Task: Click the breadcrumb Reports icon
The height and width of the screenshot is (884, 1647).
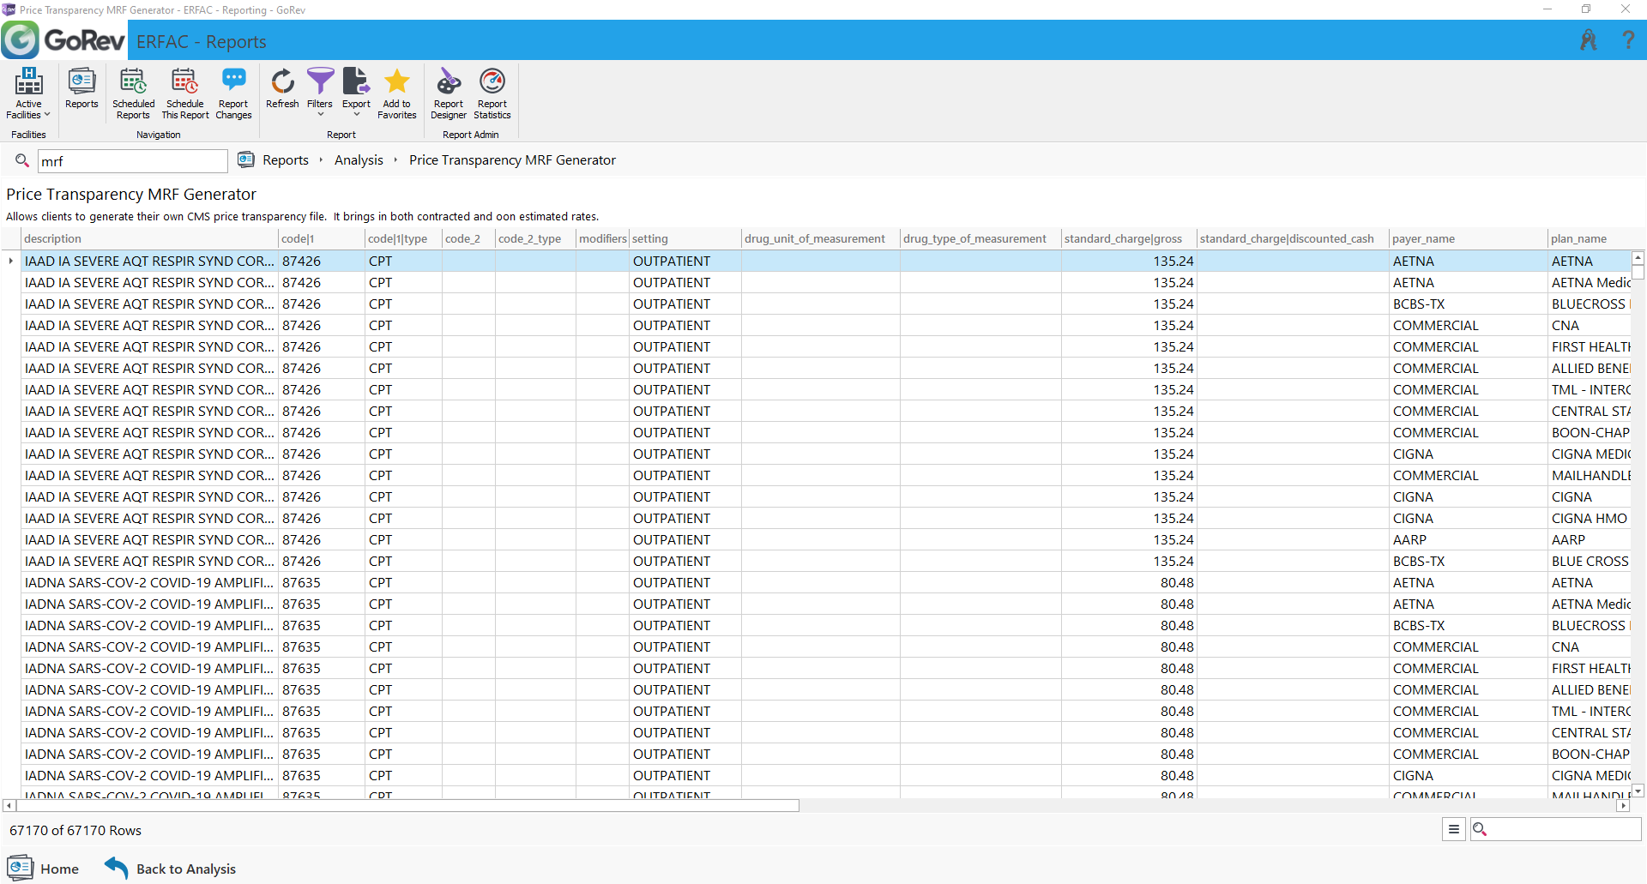Action: click(246, 159)
